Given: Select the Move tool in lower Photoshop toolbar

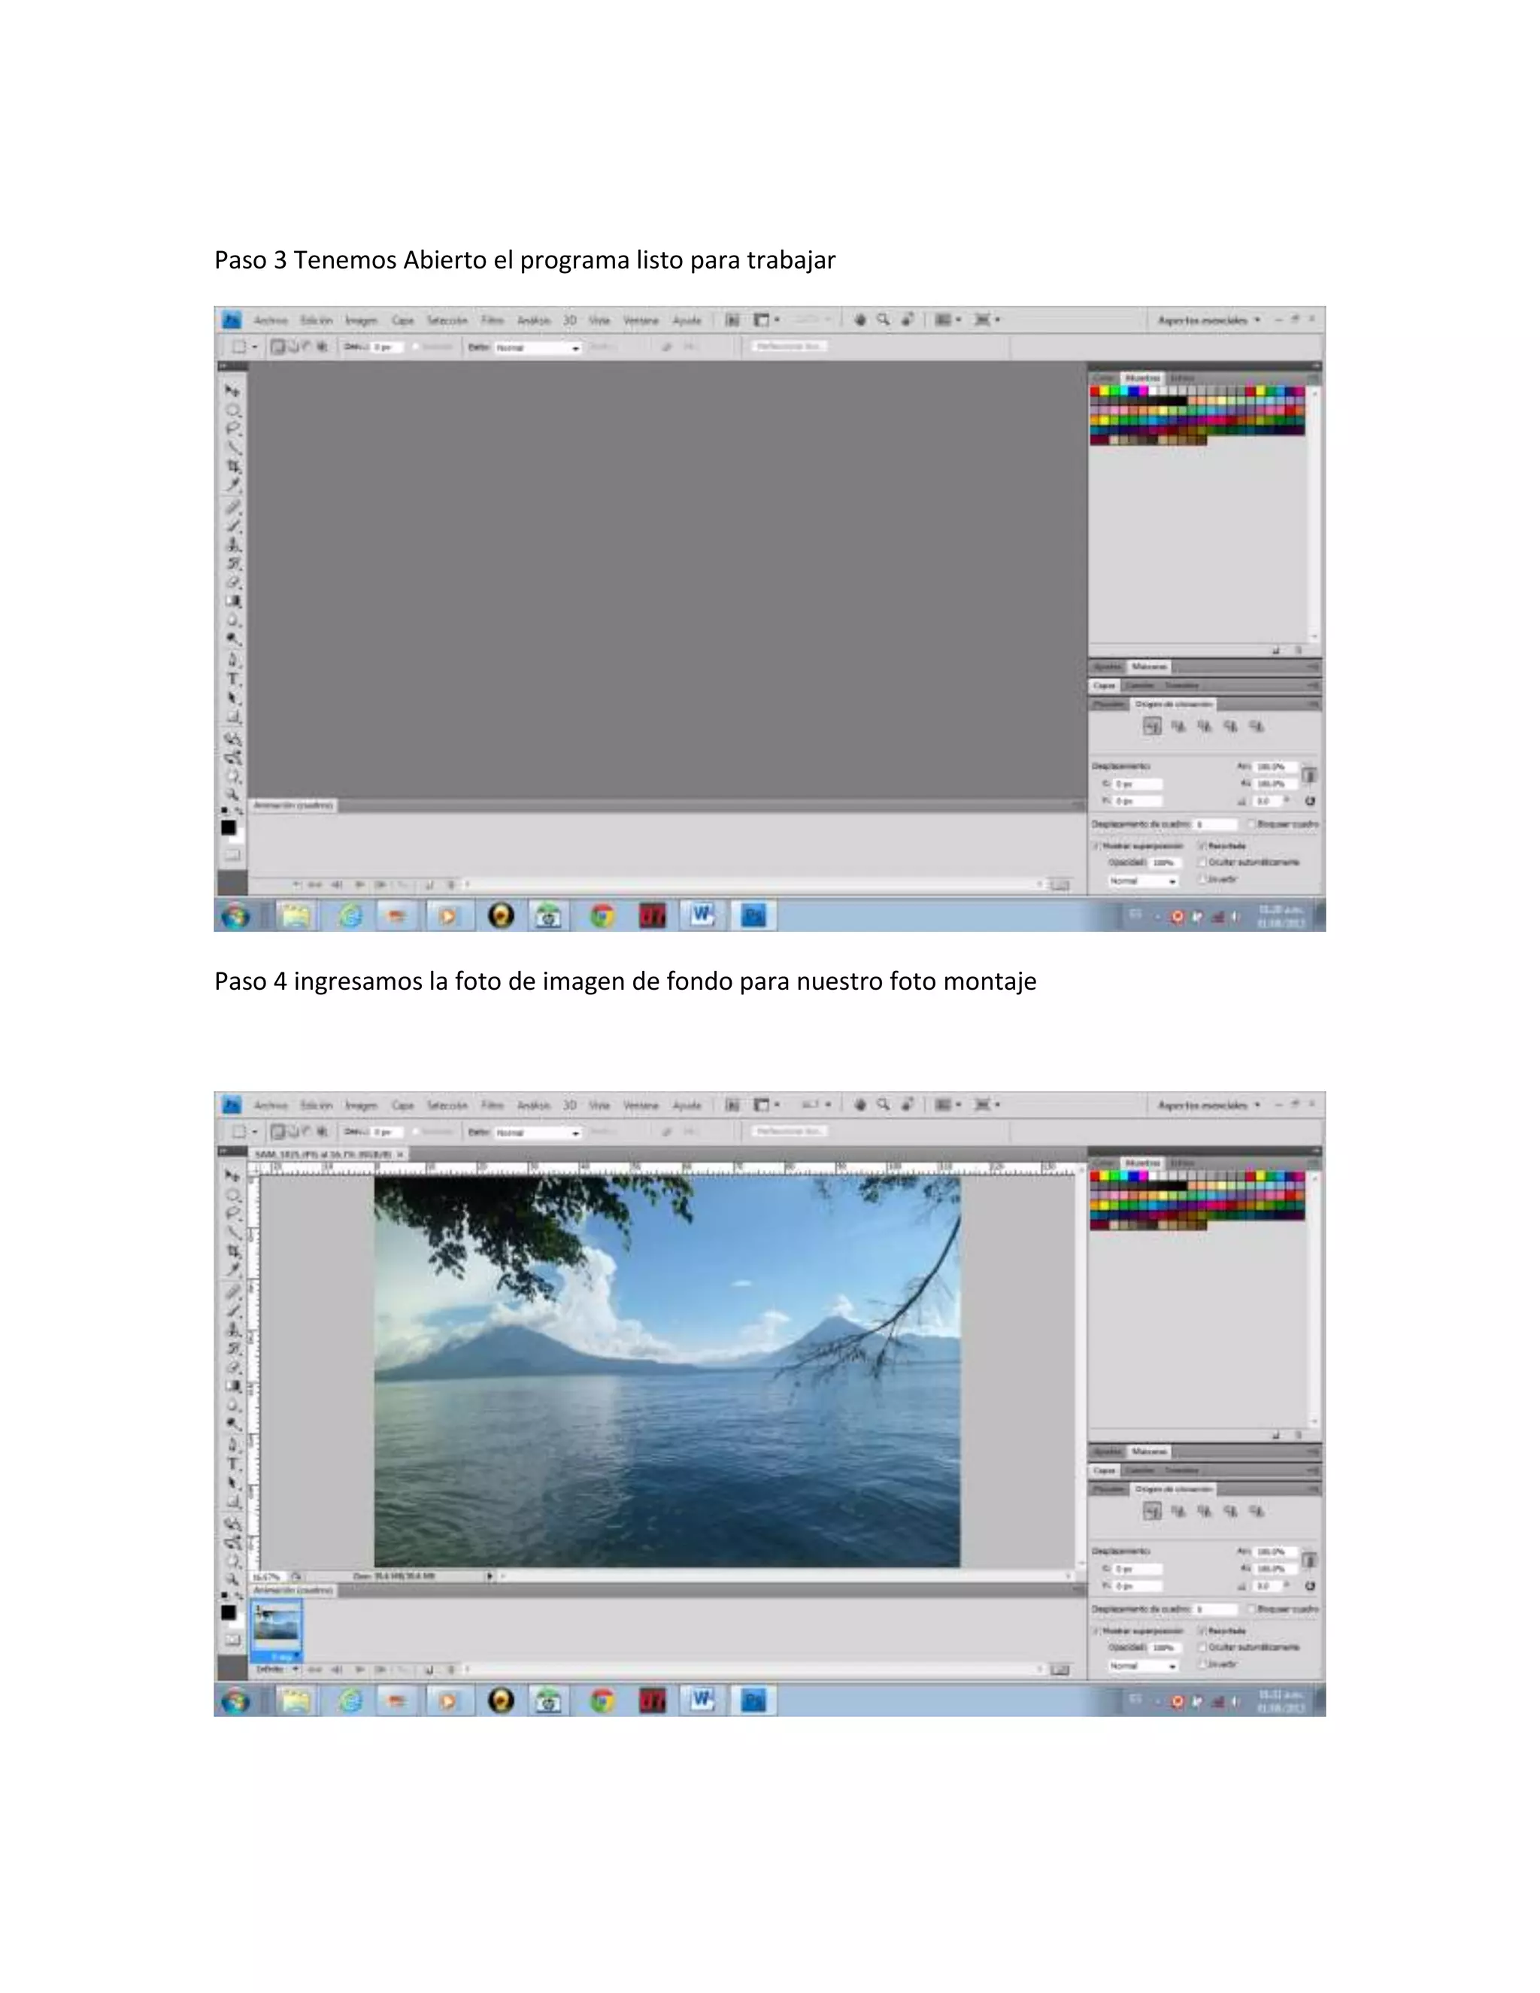Looking at the screenshot, I should point(232,1175).
